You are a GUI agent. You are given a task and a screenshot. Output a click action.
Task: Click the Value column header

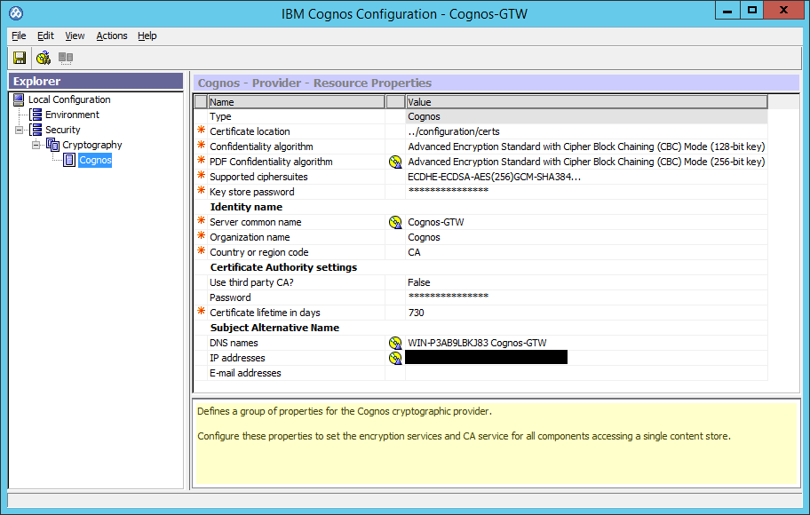pyautogui.click(x=587, y=102)
